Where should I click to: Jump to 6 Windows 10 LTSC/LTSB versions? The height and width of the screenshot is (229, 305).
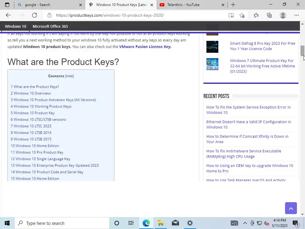click(x=38, y=120)
